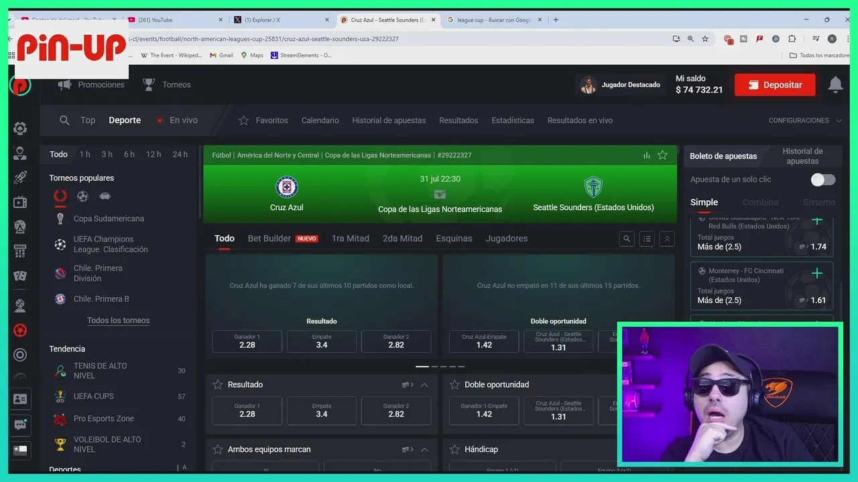
Task: Open the casino chip icon in left sidebar
Action: [x=20, y=129]
